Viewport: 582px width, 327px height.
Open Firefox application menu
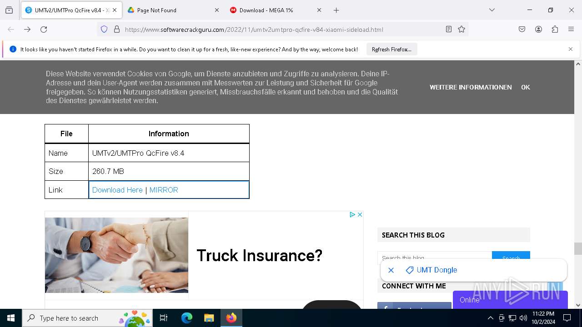571,30
